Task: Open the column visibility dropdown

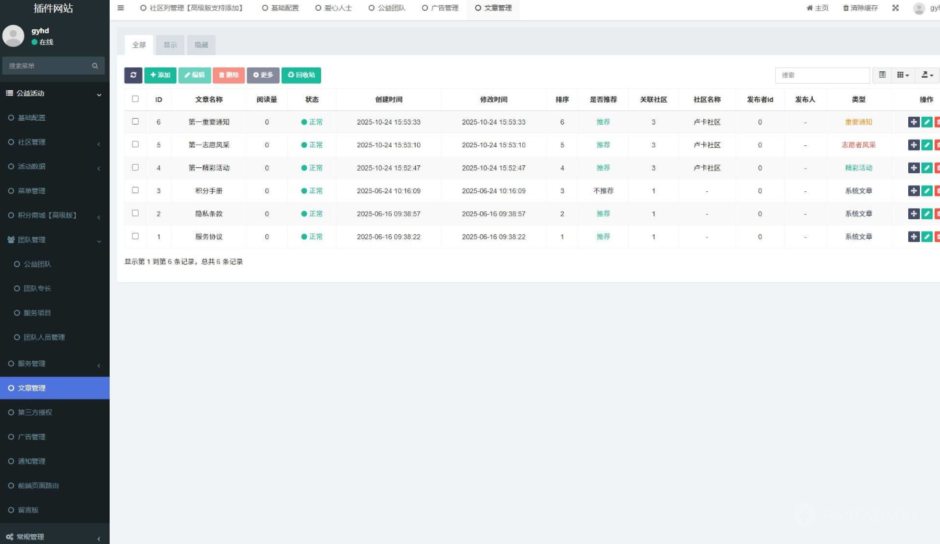Action: click(x=902, y=75)
